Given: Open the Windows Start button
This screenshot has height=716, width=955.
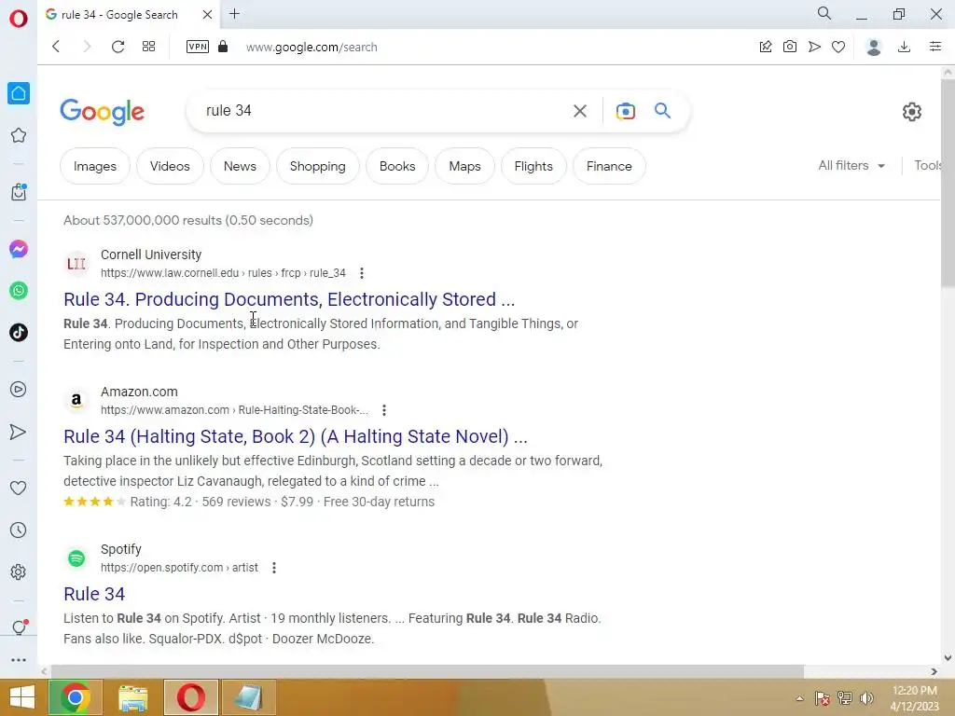Looking at the screenshot, I should (22, 697).
